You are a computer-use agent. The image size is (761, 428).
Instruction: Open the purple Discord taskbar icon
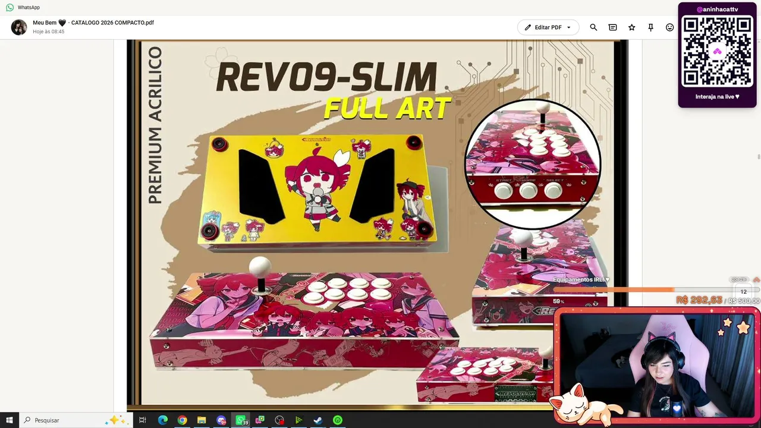[x=221, y=420]
